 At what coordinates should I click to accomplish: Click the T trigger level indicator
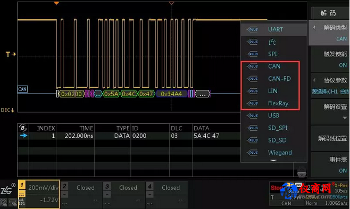[11, 54]
